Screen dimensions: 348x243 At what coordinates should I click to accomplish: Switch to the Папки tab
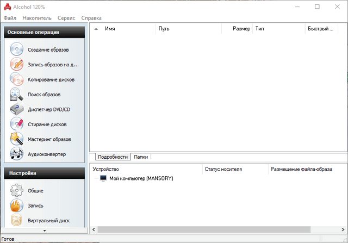pos(140,157)
